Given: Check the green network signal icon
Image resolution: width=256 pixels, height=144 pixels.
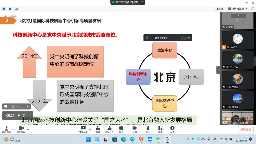Looking at the screenshot, I should pyautogui.click(x=16, y=9).
